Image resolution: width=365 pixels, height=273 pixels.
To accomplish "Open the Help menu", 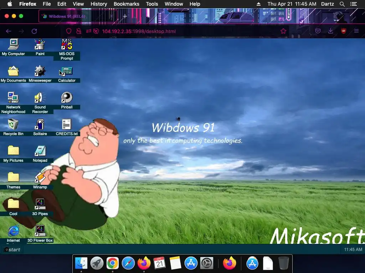I will pos(195,4).
